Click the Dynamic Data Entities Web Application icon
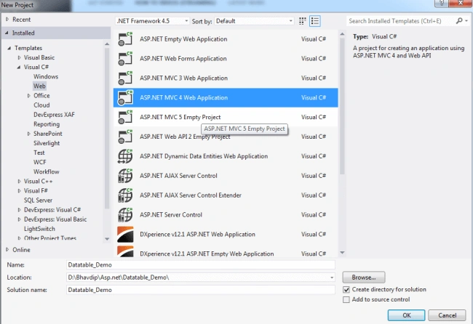This screenshot has height=324, width=473. click(125, 156)
